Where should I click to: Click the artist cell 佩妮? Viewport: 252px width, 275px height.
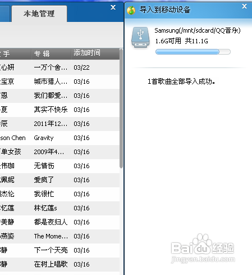7,180
